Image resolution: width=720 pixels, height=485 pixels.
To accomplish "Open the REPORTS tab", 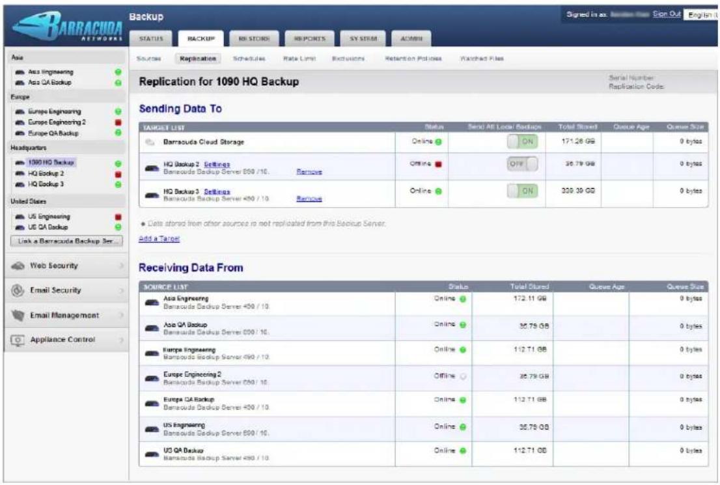I will coord(309,38).
